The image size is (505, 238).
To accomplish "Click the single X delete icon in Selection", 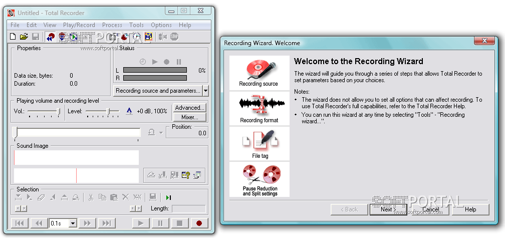I will point(126,197).
